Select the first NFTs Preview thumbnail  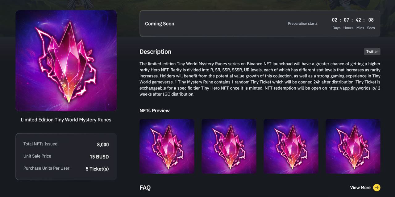pos(167,146)
